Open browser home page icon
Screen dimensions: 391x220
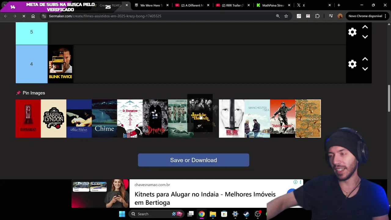33,16
